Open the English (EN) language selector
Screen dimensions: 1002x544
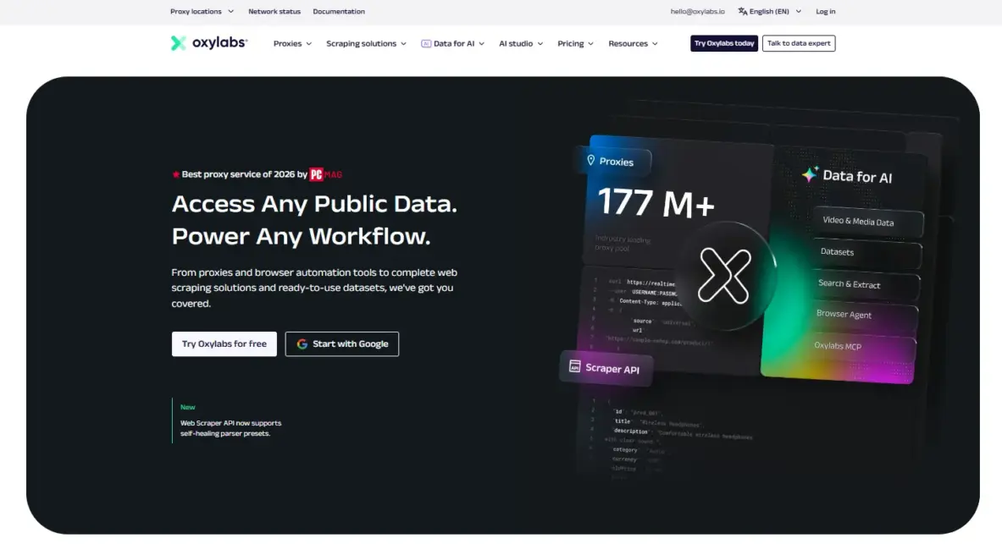[x=769, y=12]
